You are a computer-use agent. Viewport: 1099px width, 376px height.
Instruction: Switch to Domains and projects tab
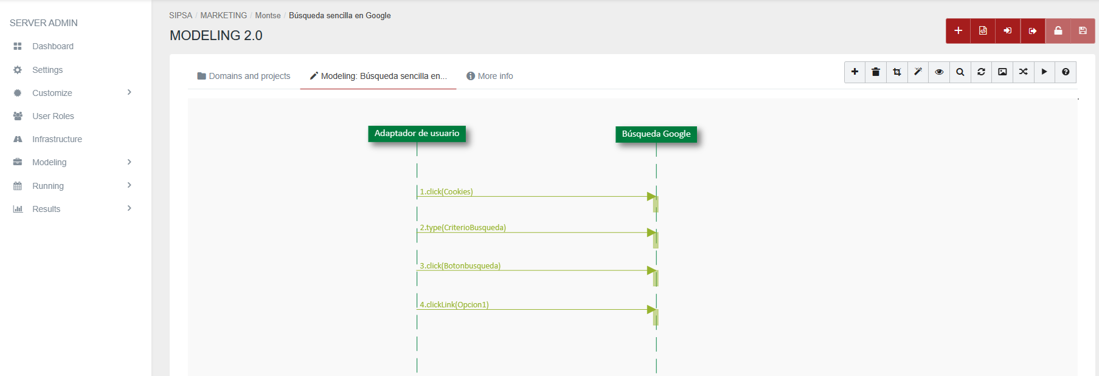pyautogui.click(x=244, y=76)
